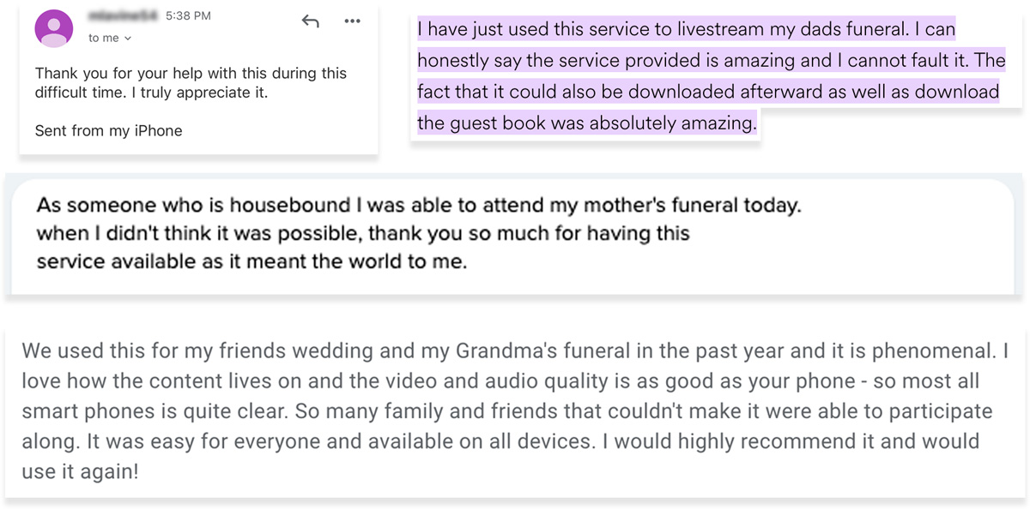Click the purple sender avatar icon
The image size is (1030, 509).
coord(53,29)
